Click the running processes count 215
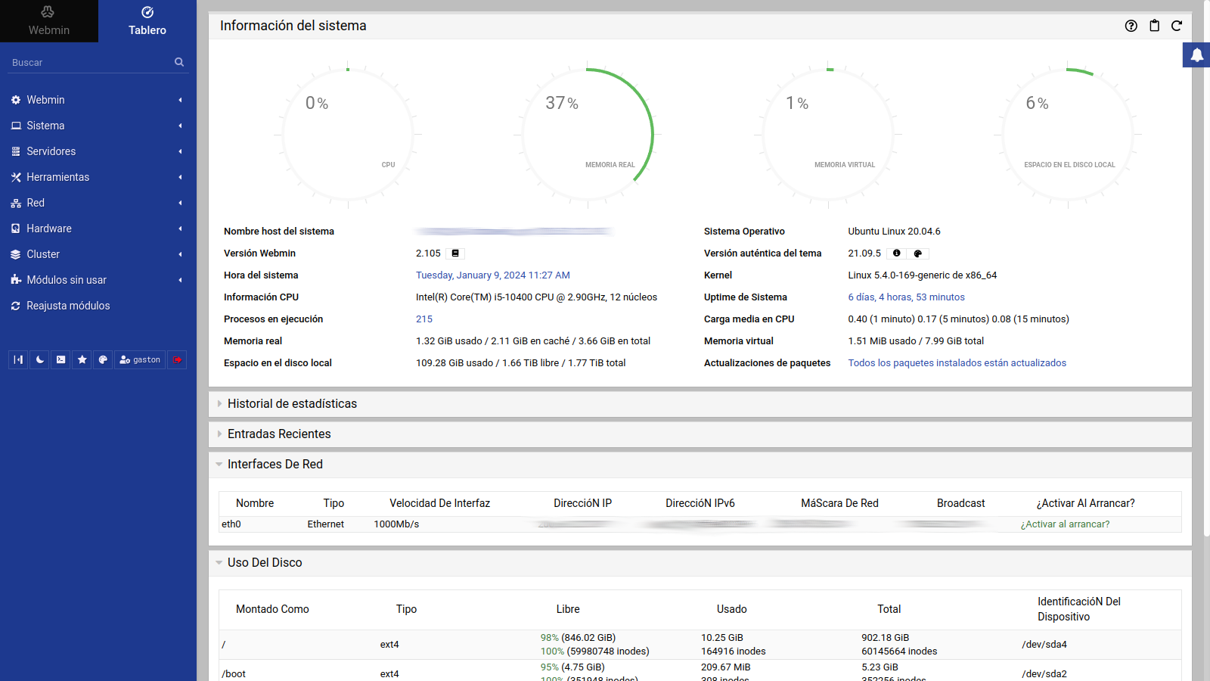Image resolution: width=1210 pixels, height=681 pixels. (424, 319)
